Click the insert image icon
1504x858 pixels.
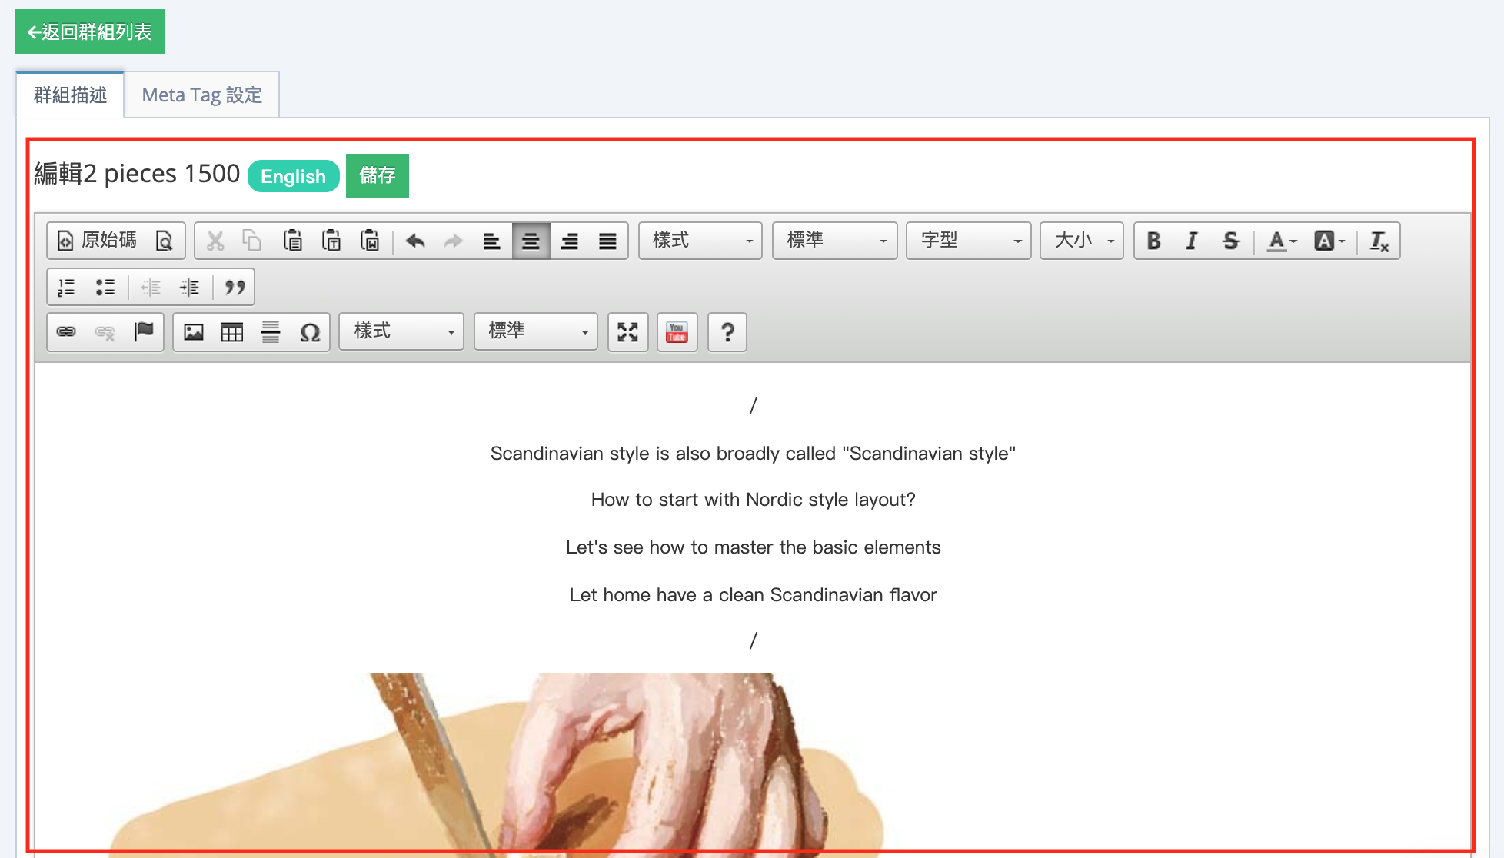tap(193, 331)
